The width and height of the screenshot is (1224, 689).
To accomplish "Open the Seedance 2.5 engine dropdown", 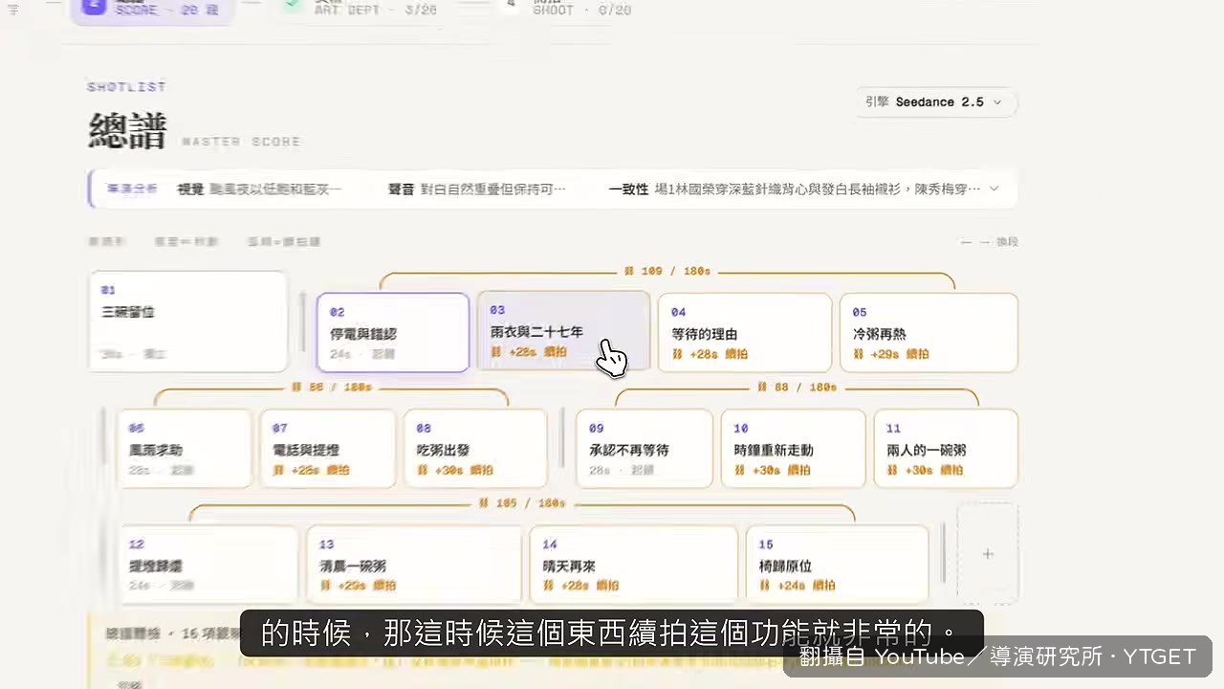I will 936,102.
